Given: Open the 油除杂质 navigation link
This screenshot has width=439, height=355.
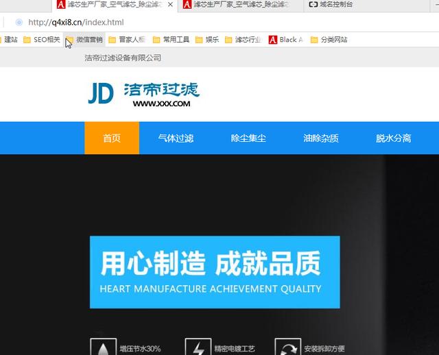Looking at the screenshot, I should (x=321, y=138).
